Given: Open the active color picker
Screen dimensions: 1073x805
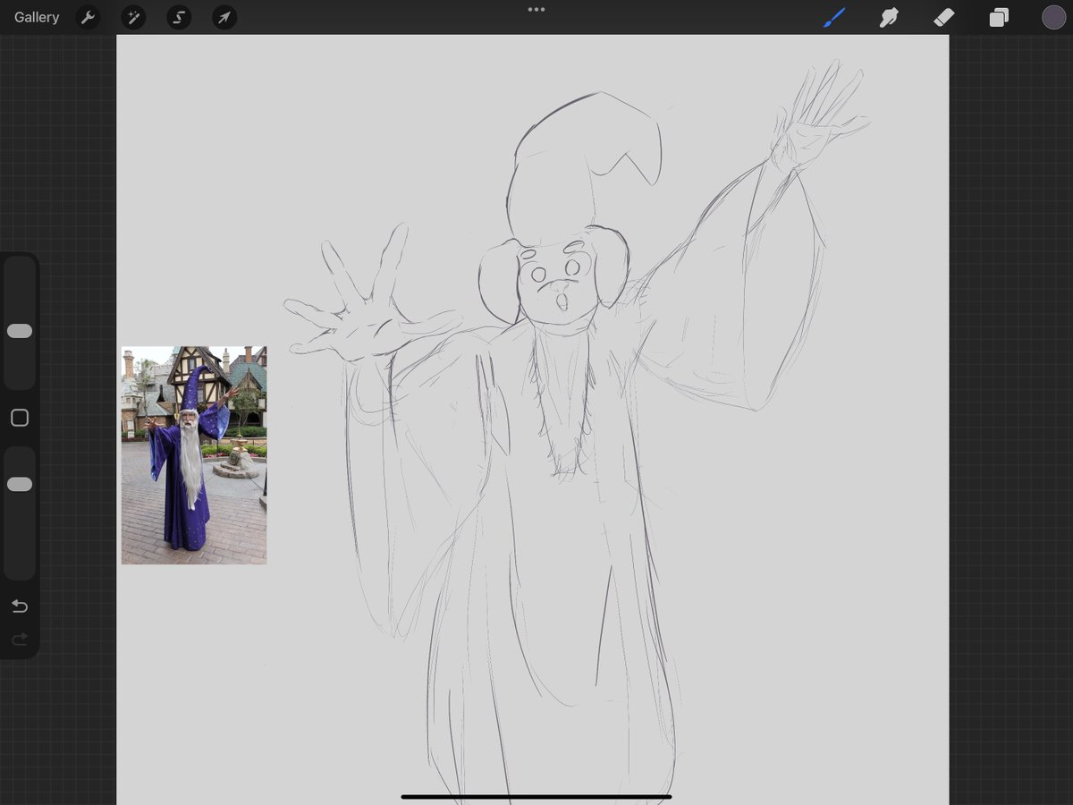Looking at the screenshot, I should 1053,17.
